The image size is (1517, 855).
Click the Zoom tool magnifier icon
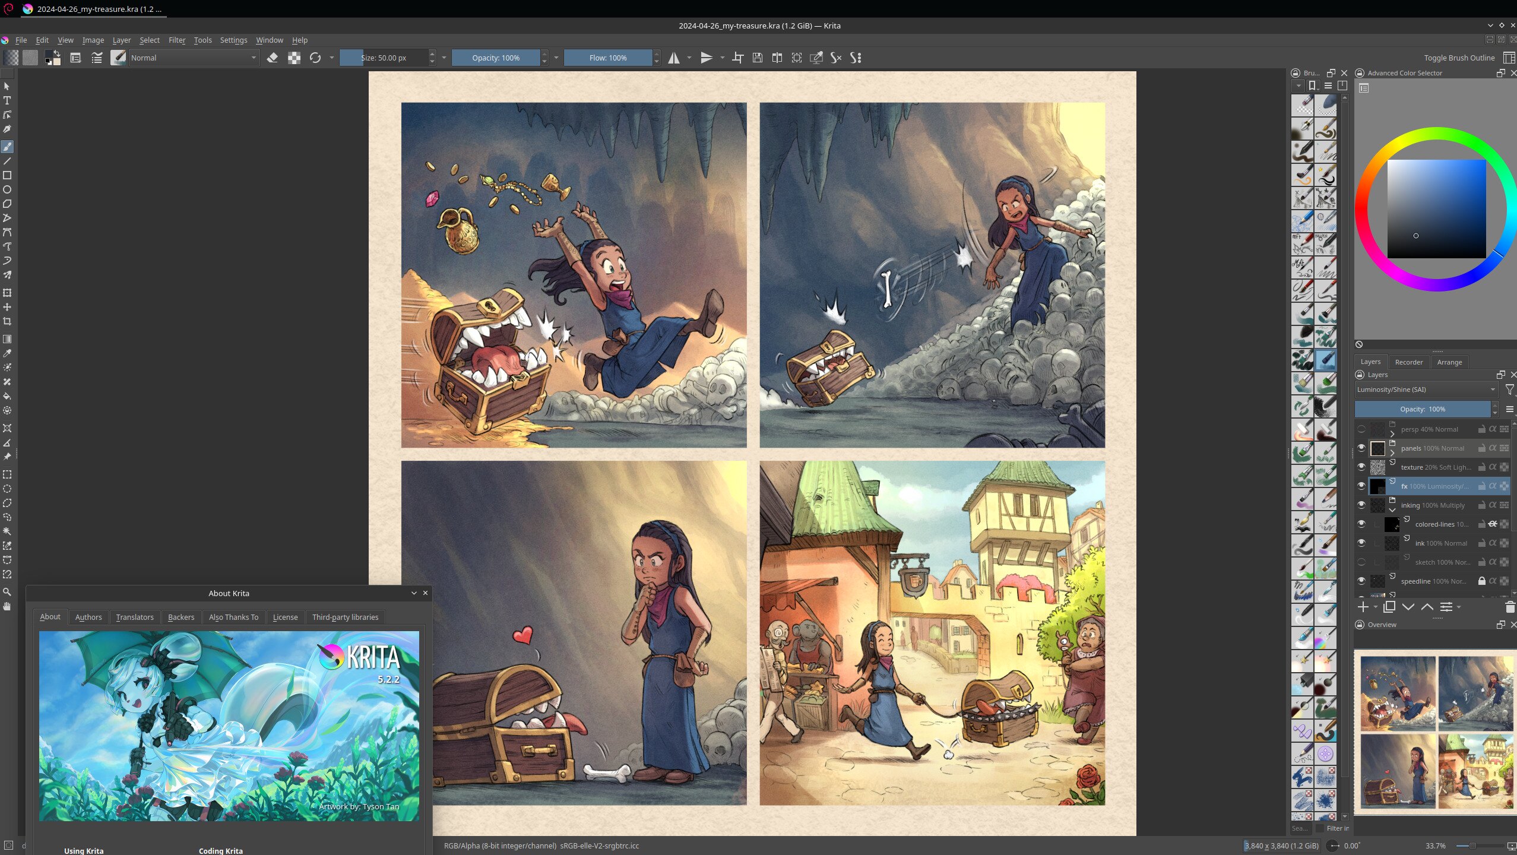[7, 592]
